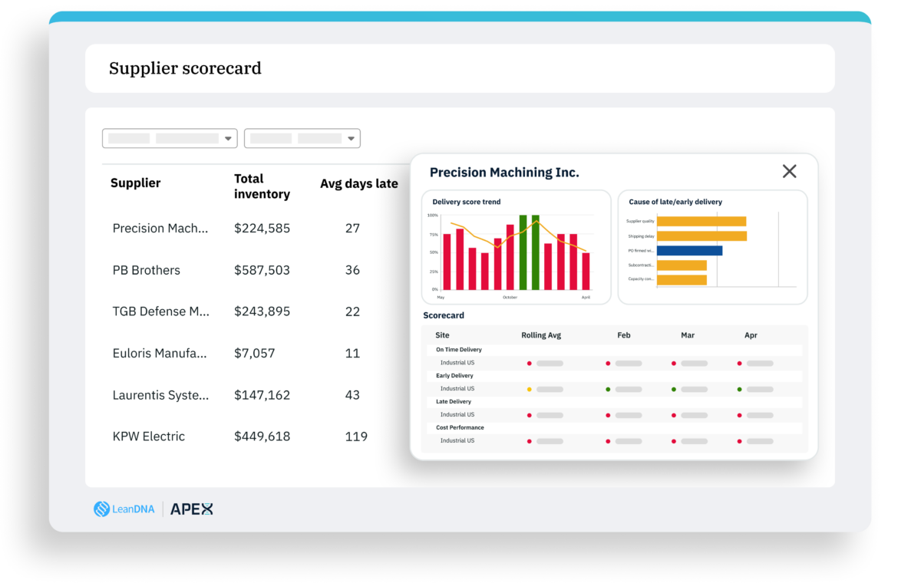The height and width of the screenshot is (583, 921).
Task: Sort by Avg days late header
Action: point(359,183)
